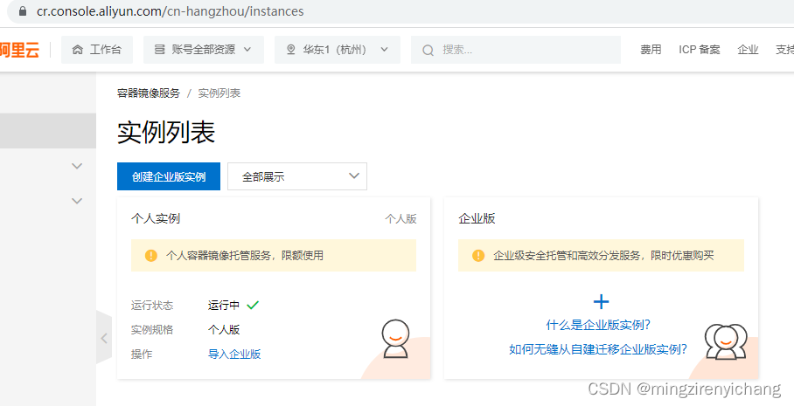Expand the first sidebar chevron section
The image size is (794, 406).
77,166
